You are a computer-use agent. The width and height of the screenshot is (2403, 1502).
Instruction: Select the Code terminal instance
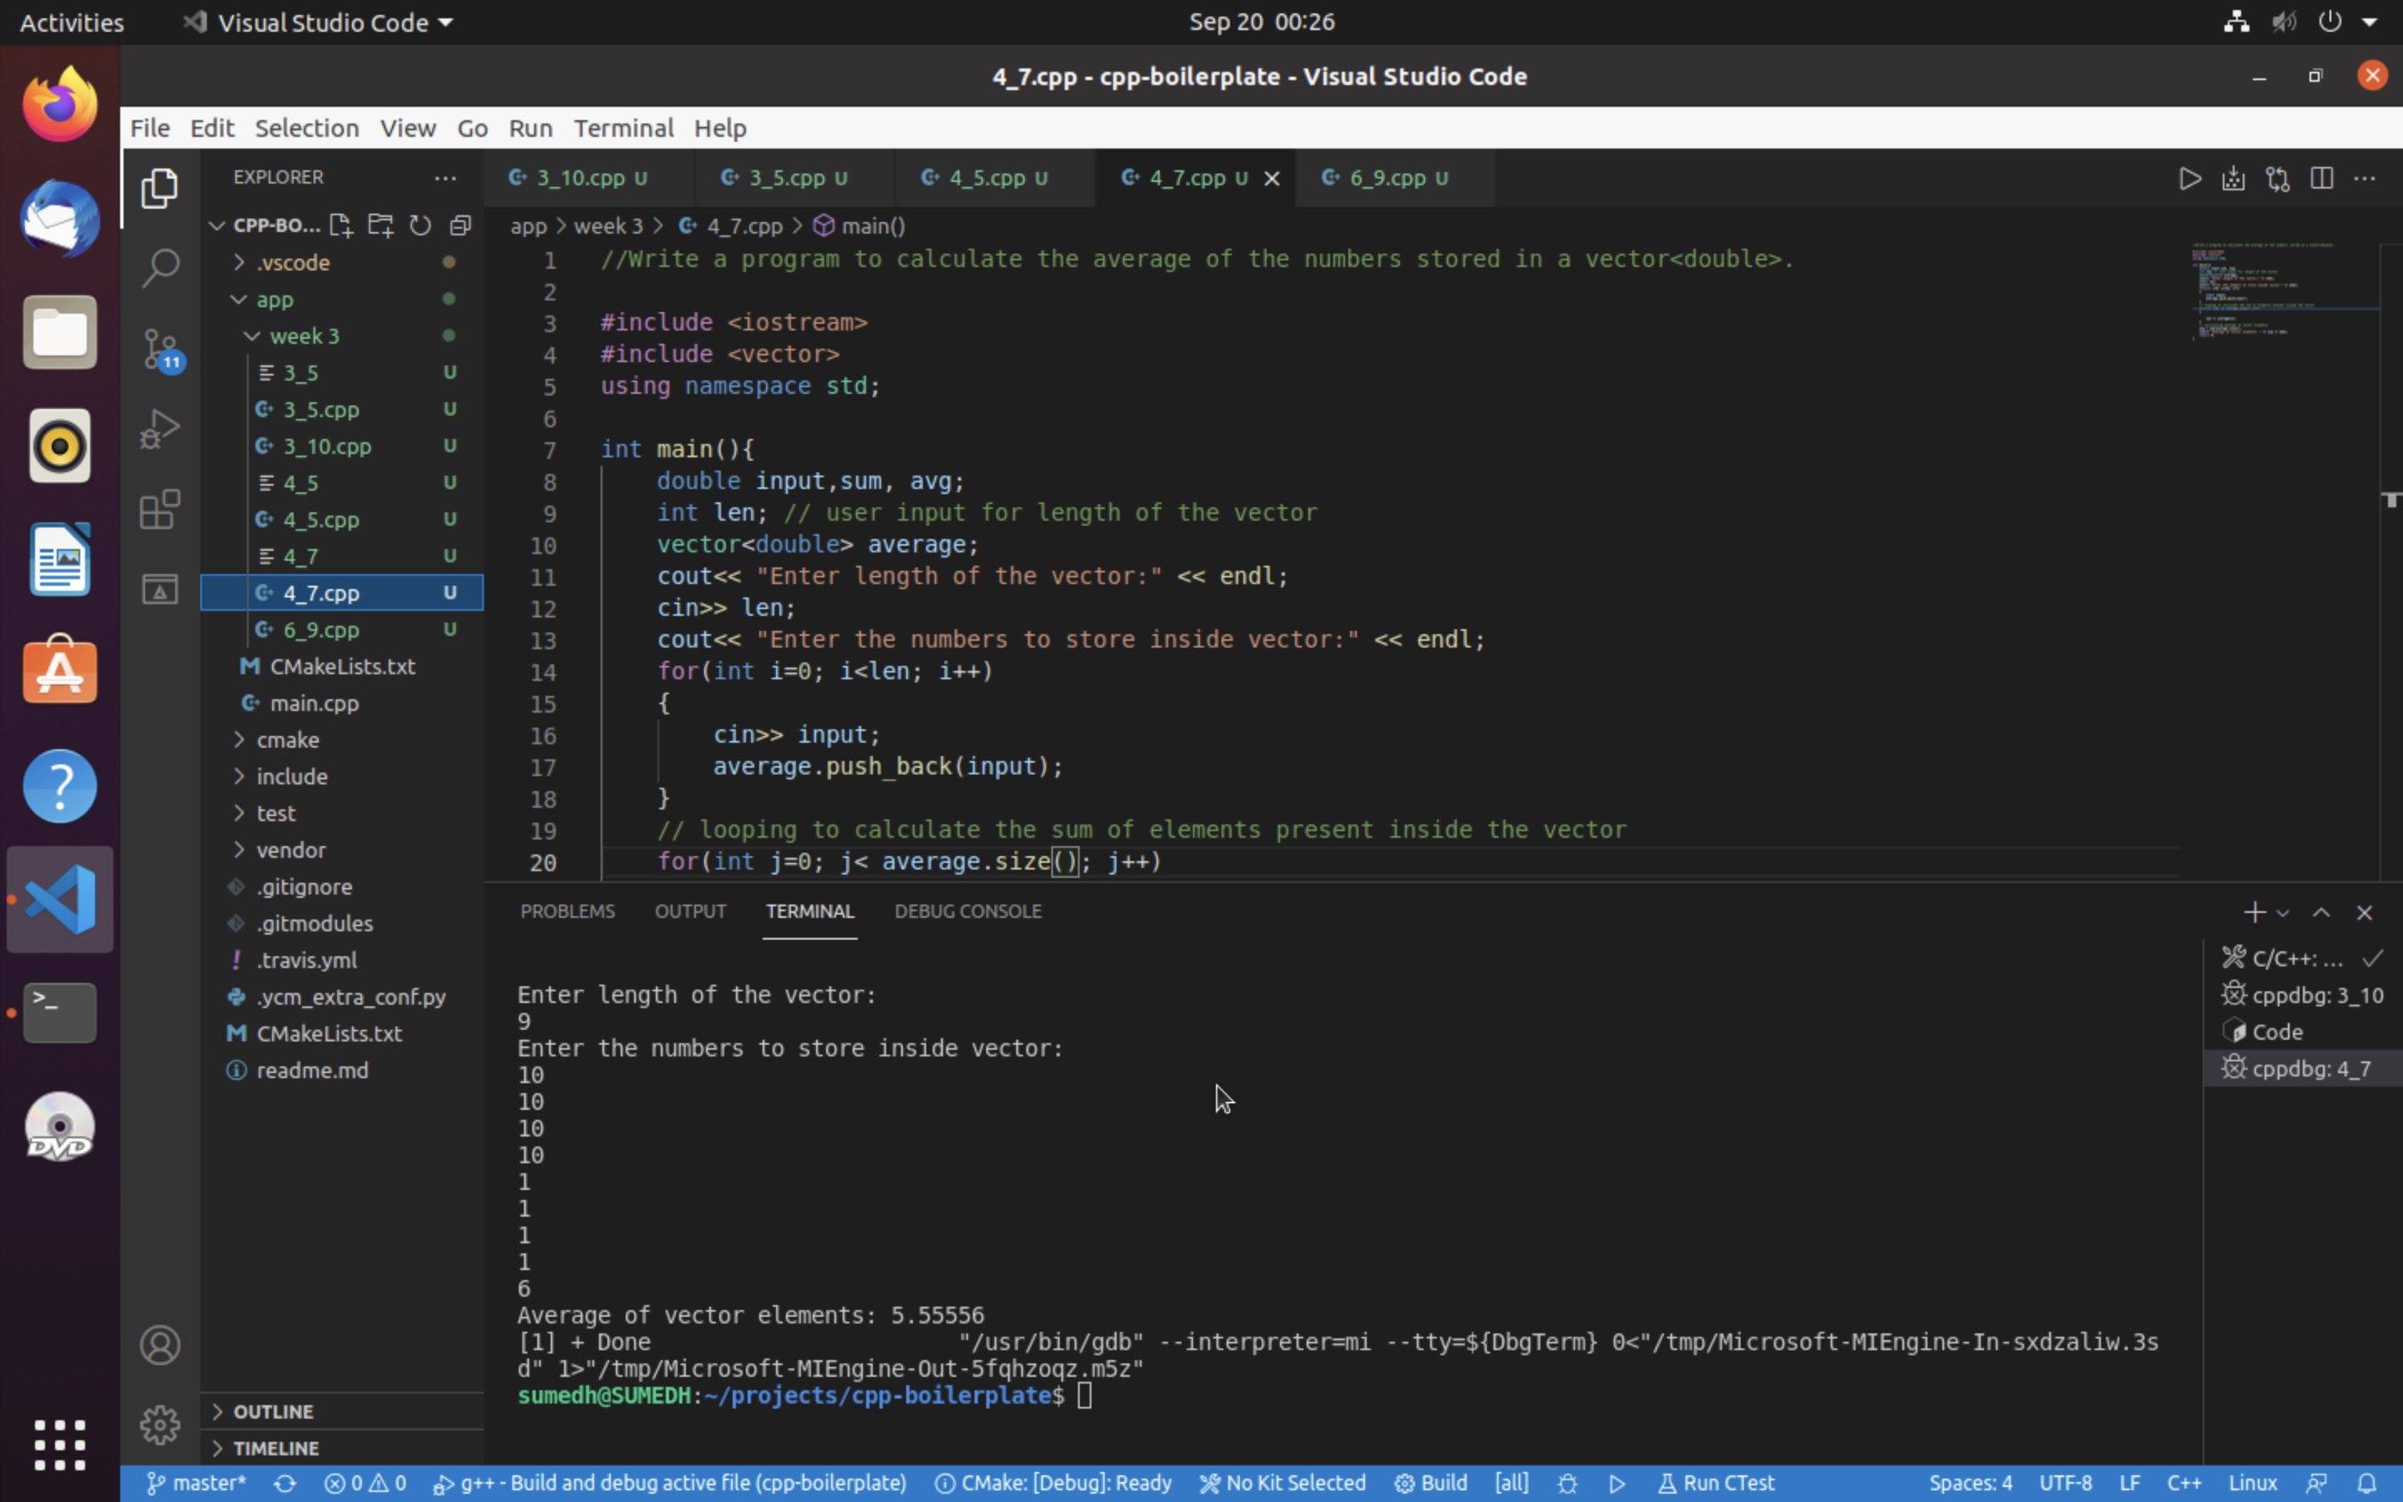[2303, 1032]
